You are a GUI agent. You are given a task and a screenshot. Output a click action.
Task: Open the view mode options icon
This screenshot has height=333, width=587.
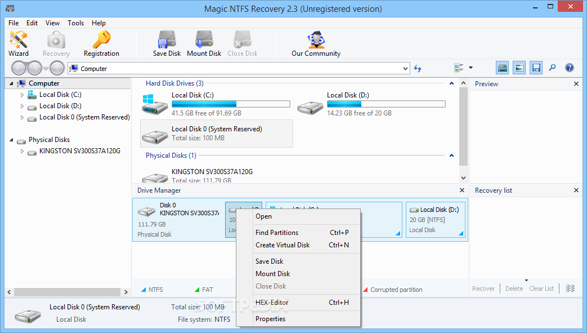coord(459,68)
